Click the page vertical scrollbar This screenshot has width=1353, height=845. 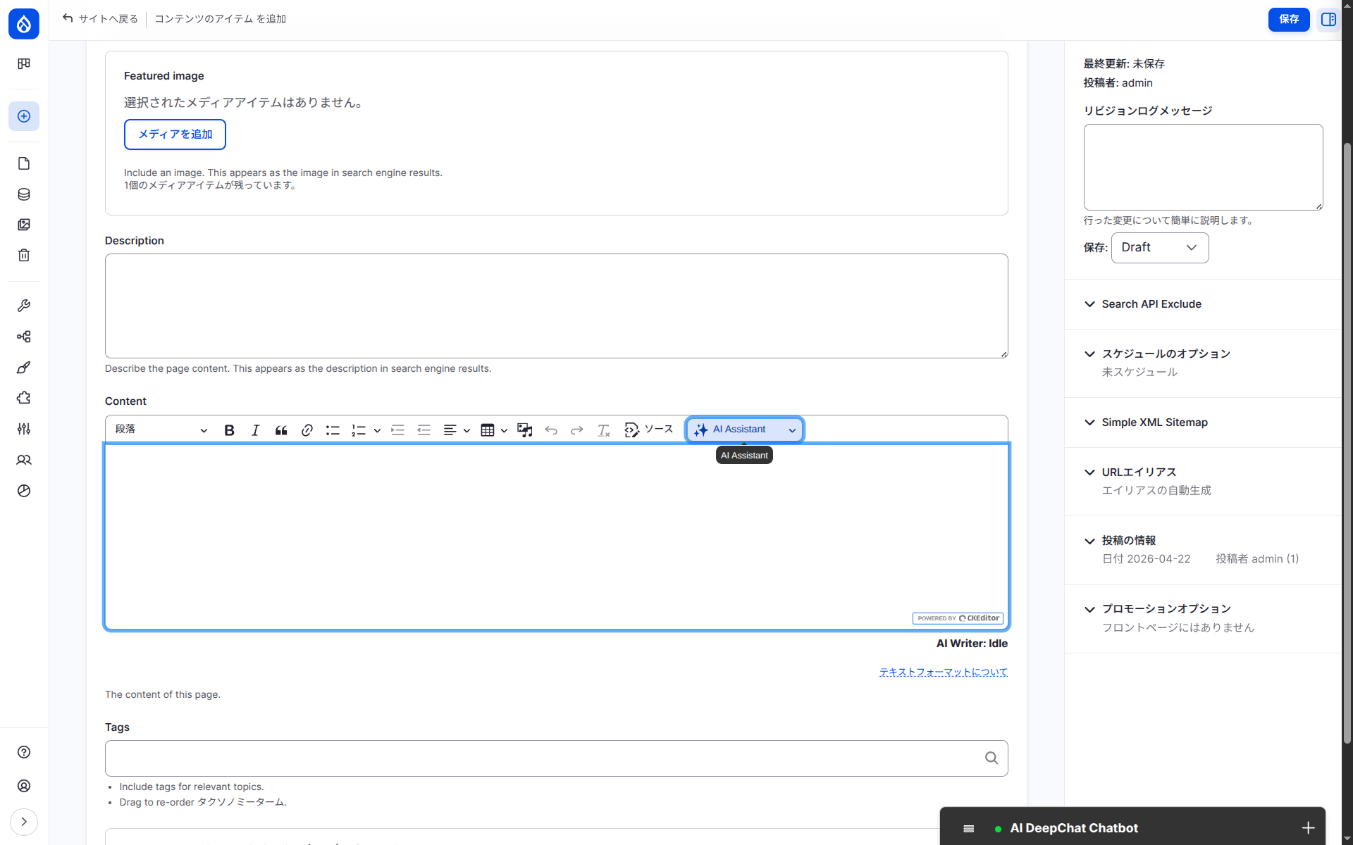[x=1347, y=444]
